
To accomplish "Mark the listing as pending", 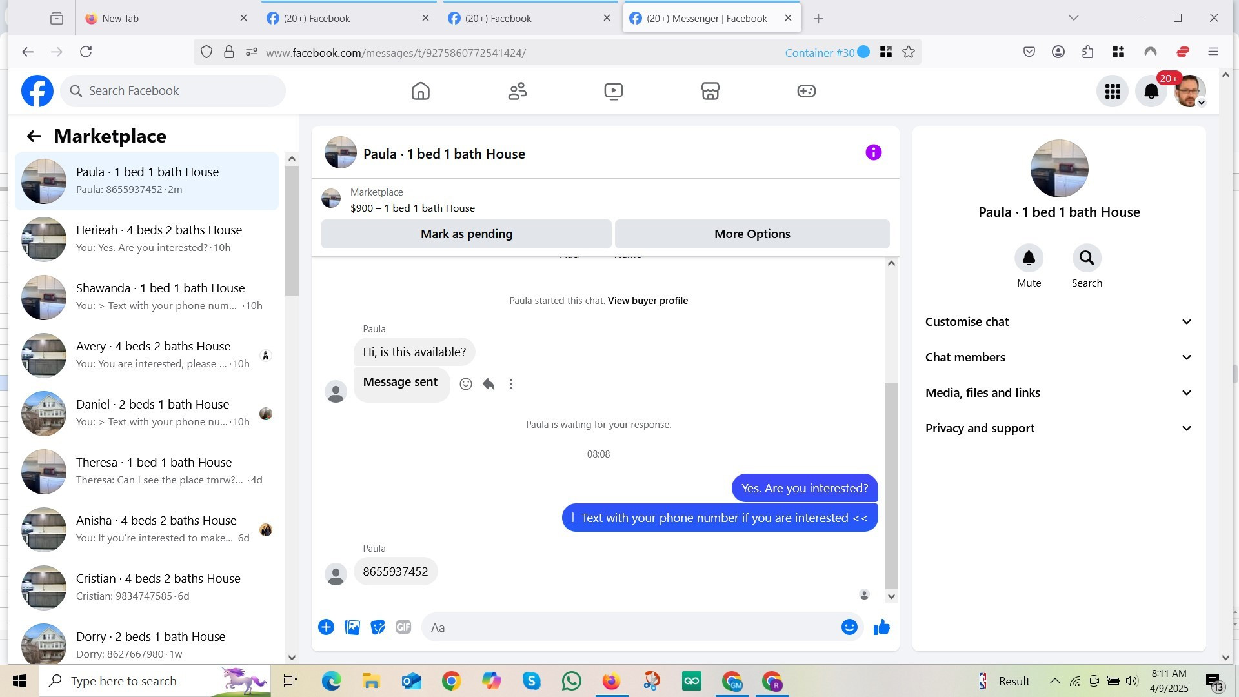I will (x=466, y=234).
